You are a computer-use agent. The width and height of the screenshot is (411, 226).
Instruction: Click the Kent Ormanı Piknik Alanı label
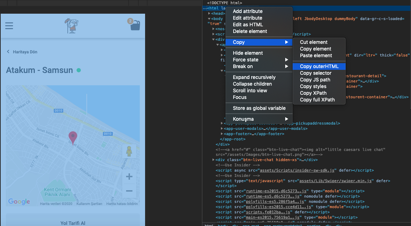click(57, 192)
